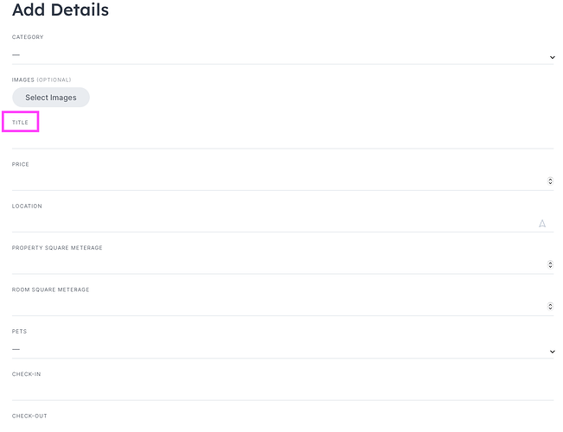Click the Property Square Meterage stepper
The height and width of the screenshot is (432, 563).
[x=551, y=264]
